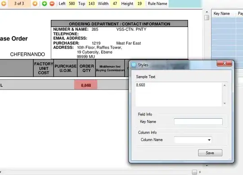This screenshot has height=175, width=243.
Task: Click the Middleman fee/Buying Commission header
Action: pyautogui.click(x=110, y=68)
